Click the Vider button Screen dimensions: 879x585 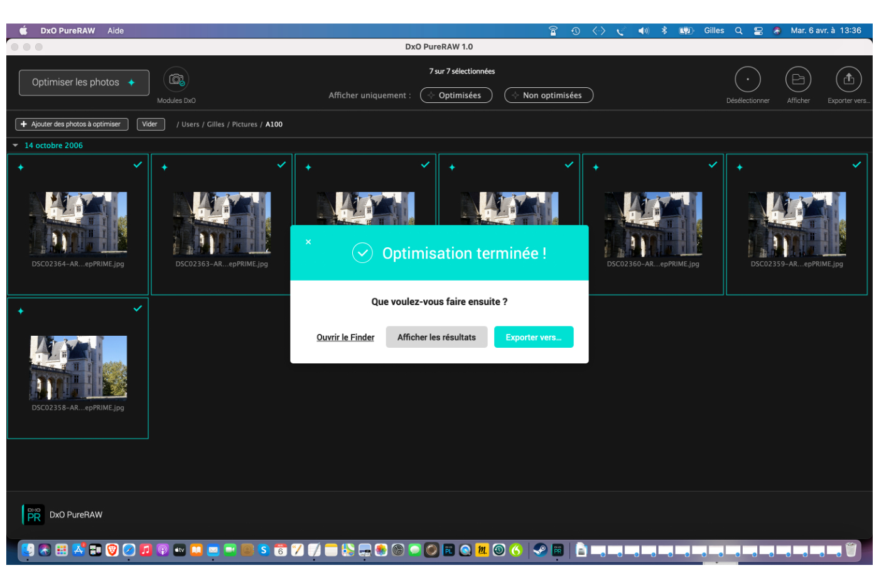(151, 124)
